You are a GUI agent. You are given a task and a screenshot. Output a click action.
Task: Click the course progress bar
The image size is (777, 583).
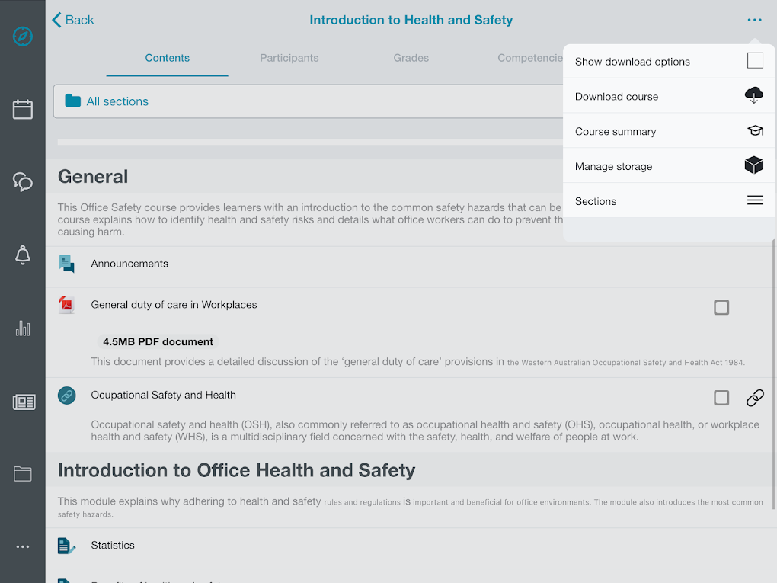(305, 141)
